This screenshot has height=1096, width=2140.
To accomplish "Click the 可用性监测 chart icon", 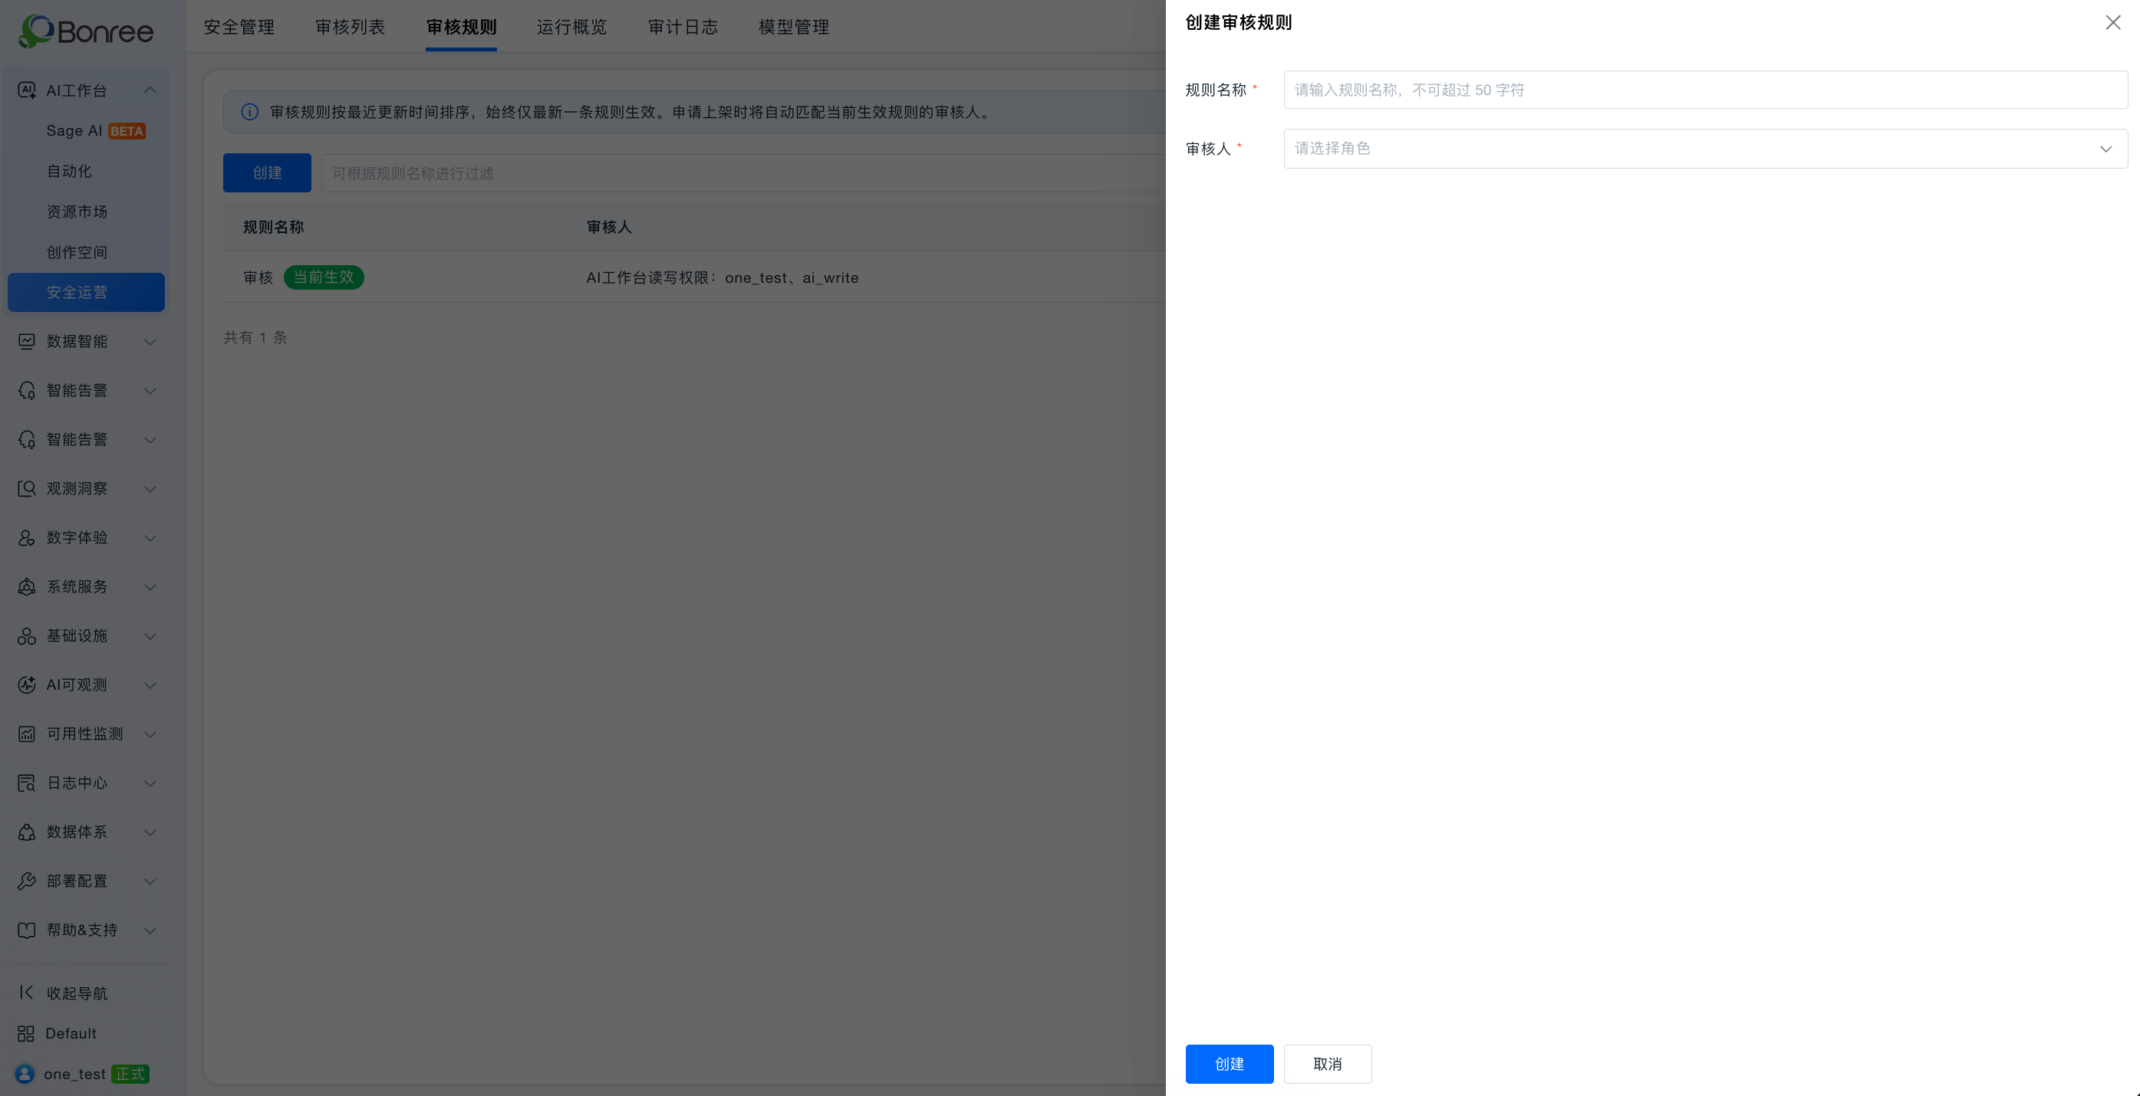I will 27,733.
